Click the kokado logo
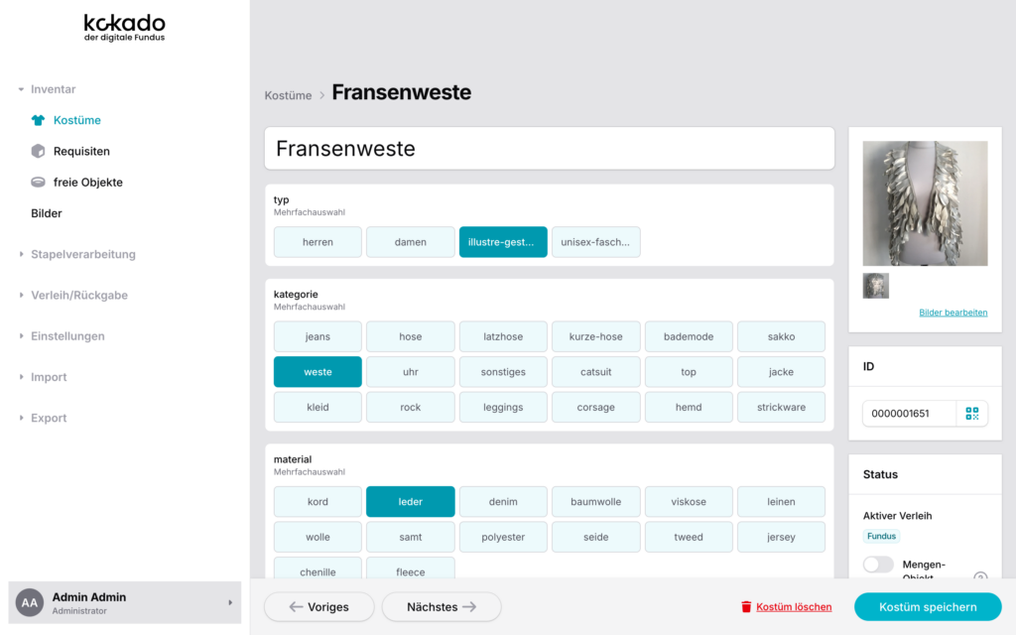 point(124,28)
